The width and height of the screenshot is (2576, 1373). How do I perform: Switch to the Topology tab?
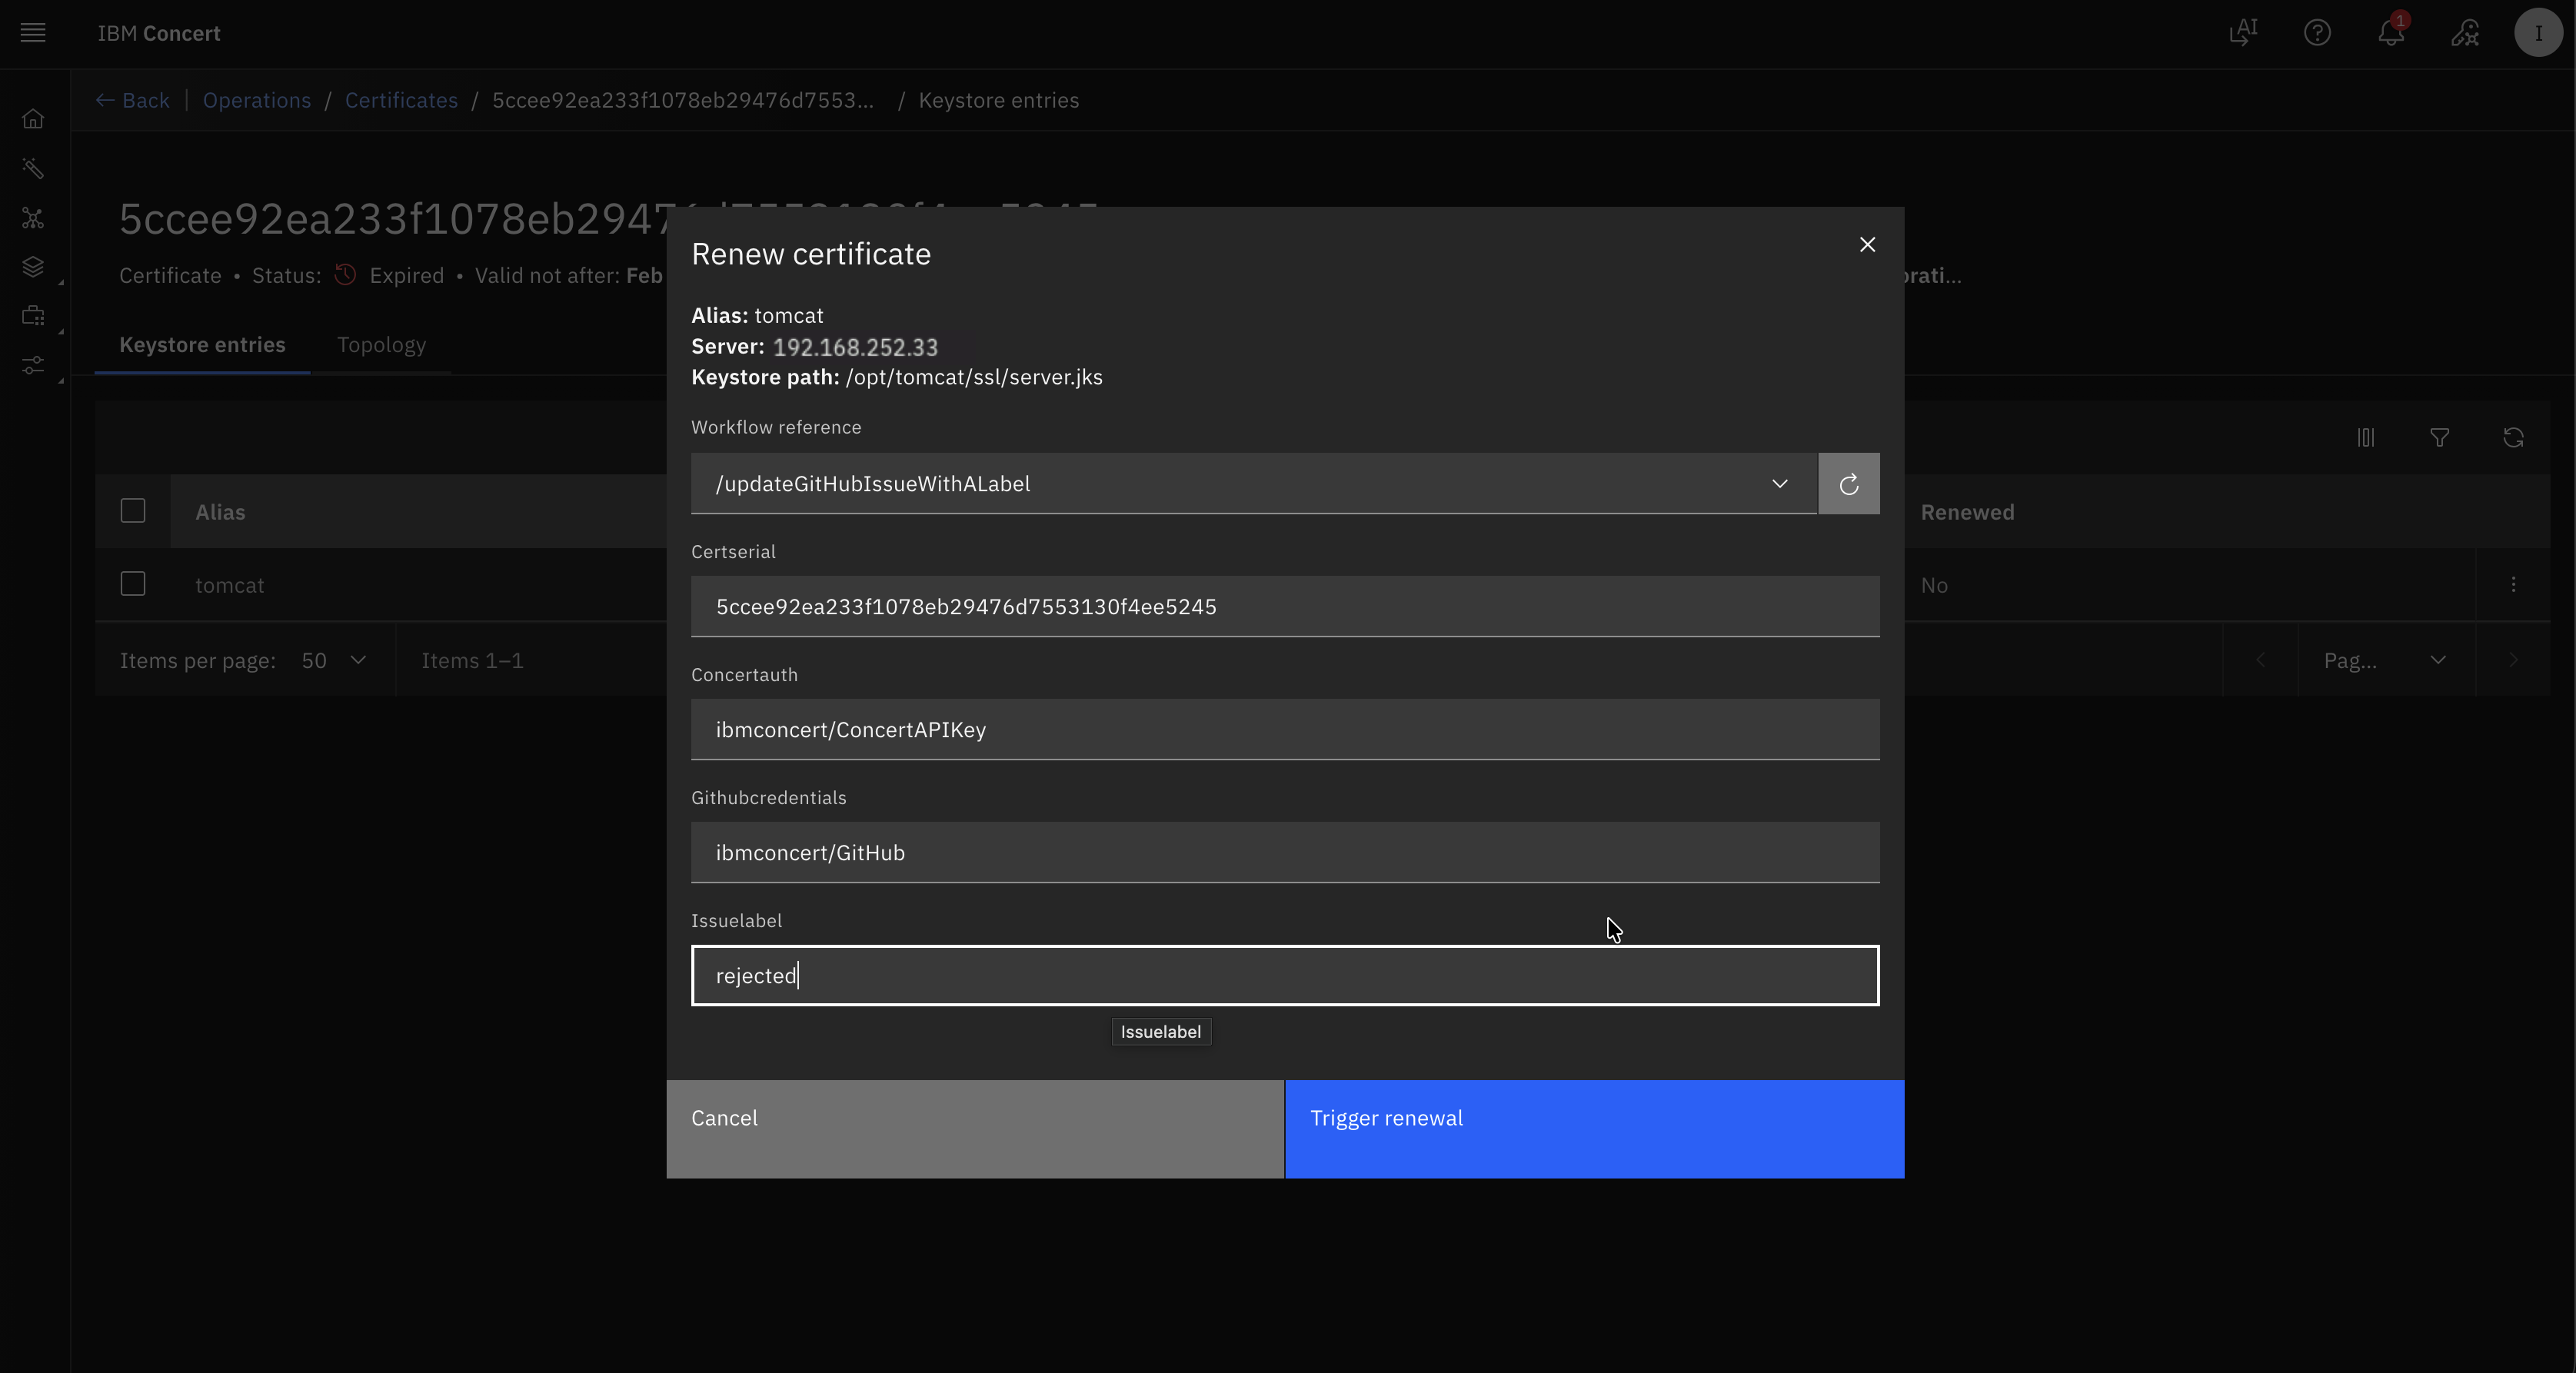pos(381,345)
